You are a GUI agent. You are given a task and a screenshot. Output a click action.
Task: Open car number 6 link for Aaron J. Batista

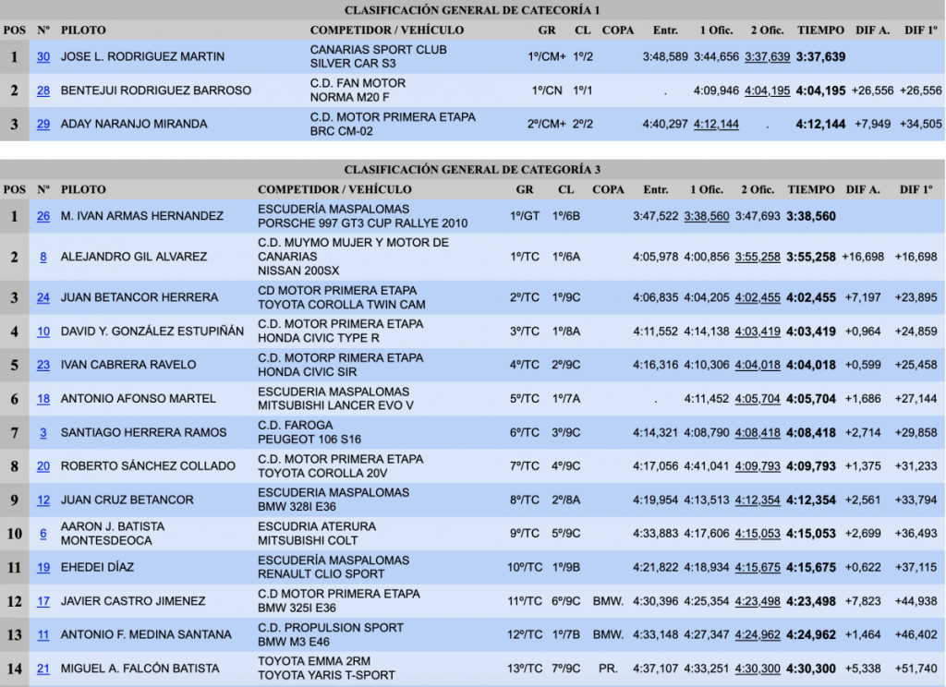point(43,534)
